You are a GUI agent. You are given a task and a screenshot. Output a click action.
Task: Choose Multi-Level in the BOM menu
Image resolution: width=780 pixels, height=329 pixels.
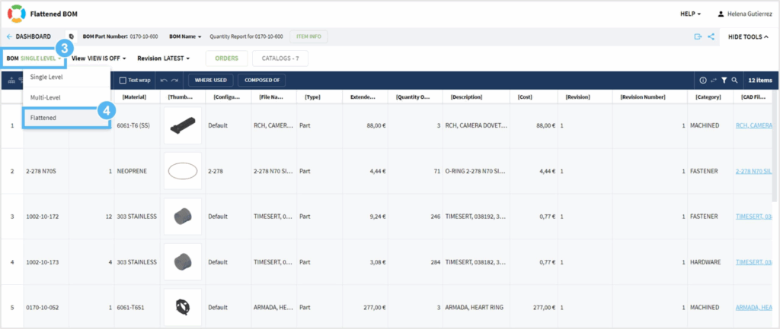coord(46,97)
